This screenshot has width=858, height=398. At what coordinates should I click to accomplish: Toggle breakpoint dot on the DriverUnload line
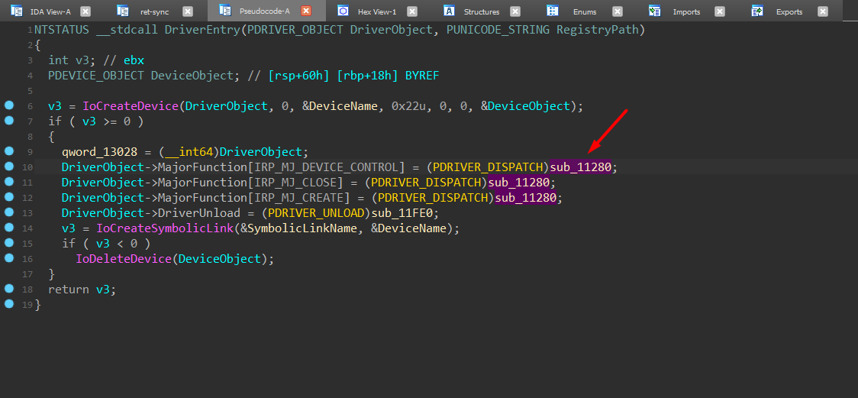(x=9, y=212)
